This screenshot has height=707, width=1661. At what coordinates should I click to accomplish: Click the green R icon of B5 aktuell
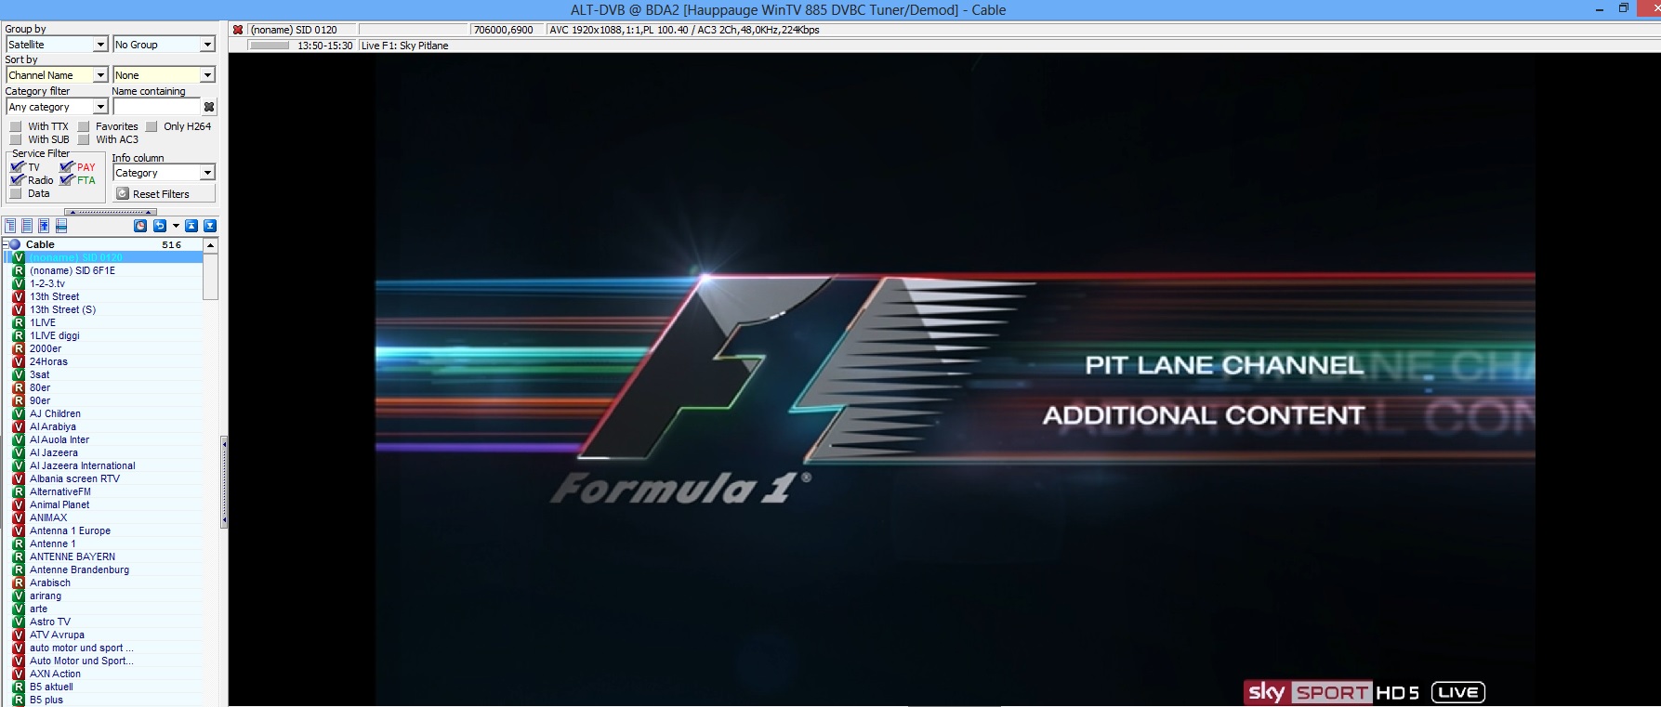(x=18, y=687)
